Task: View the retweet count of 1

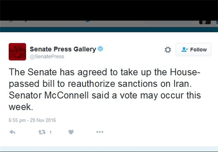Action: [51, 132]
